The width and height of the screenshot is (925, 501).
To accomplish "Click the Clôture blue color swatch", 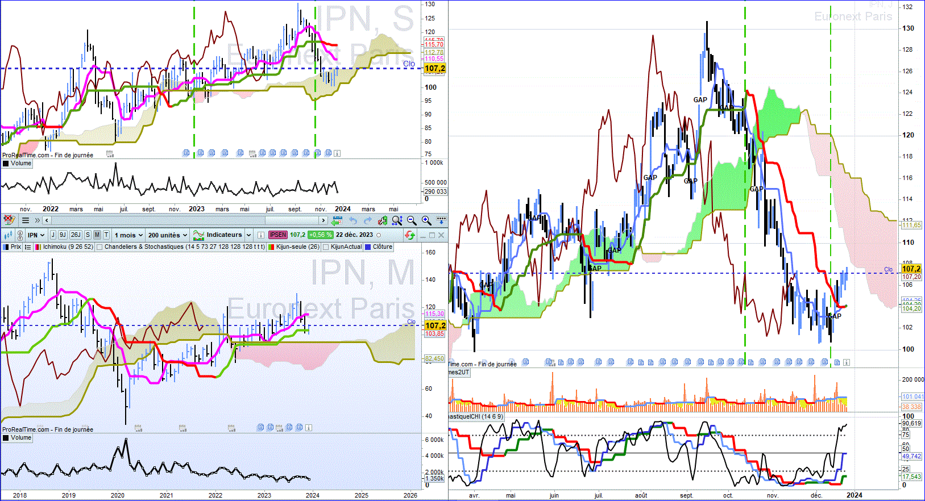I will click(x=368, y=247).
